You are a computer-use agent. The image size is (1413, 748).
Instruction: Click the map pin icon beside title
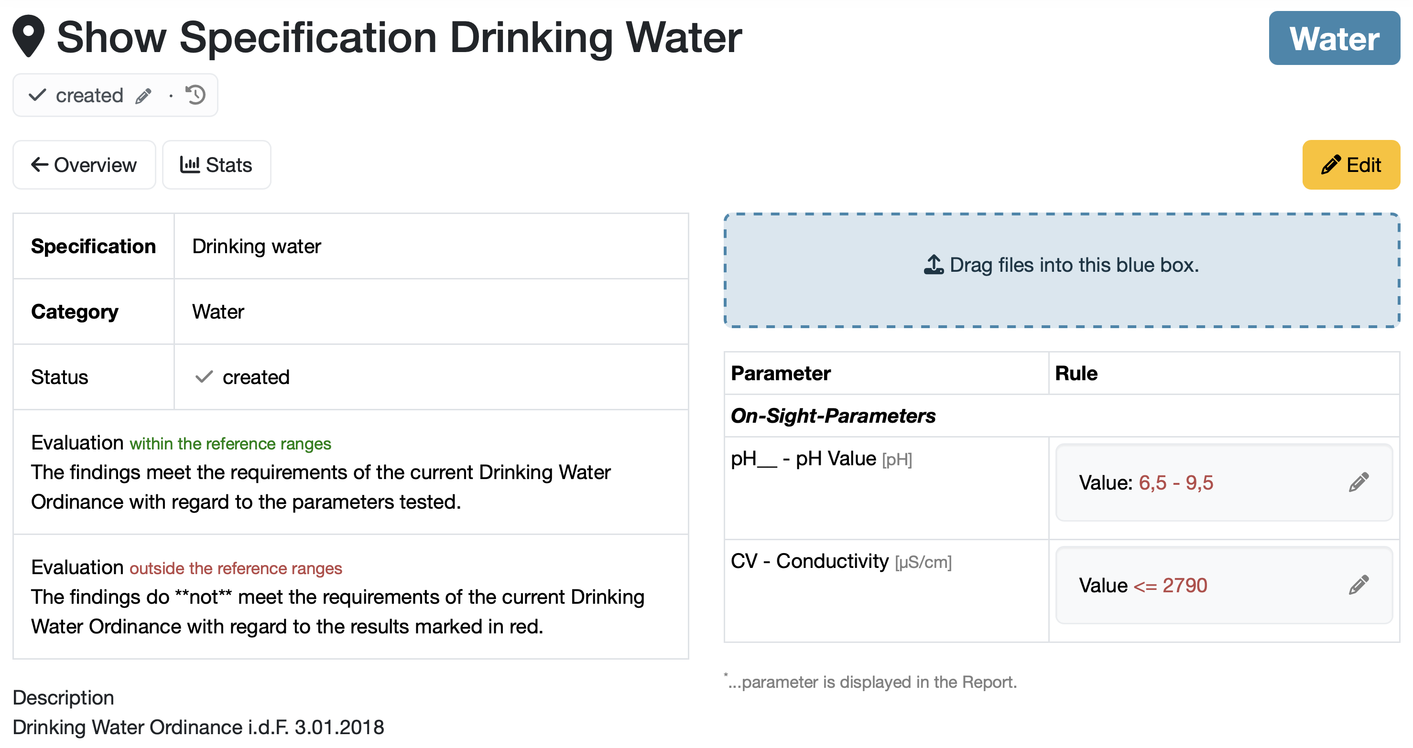(x=29, y=36)
